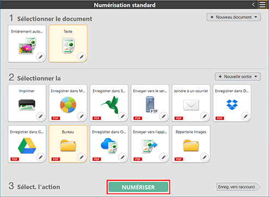Edit the Entièrement auto document settings pencil
The height and width of the screenshot is (197, 269).
41,56
